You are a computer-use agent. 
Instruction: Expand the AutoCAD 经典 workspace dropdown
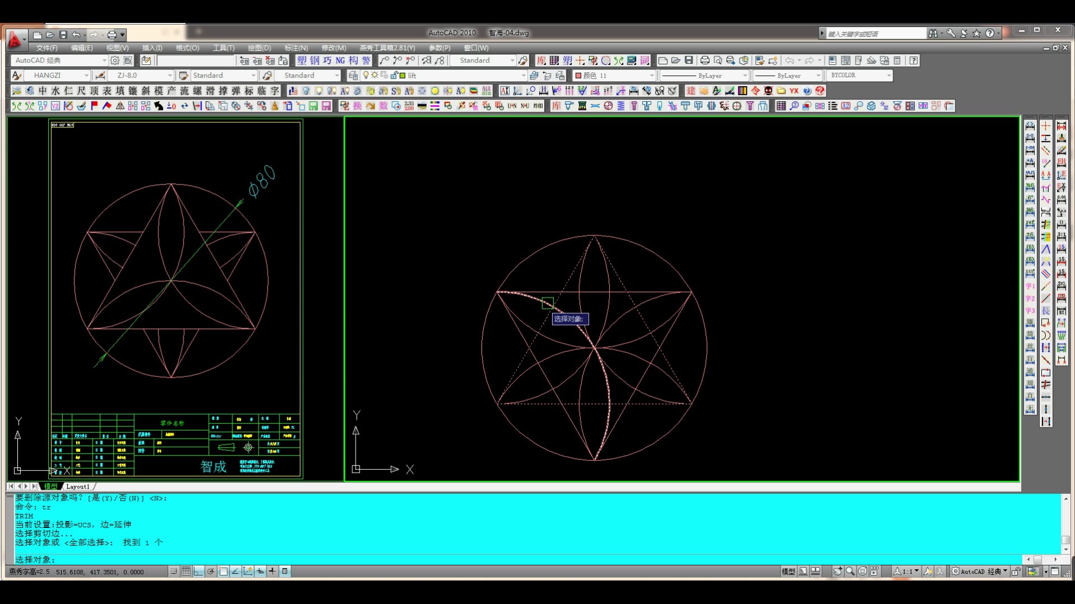coord(104,60)
